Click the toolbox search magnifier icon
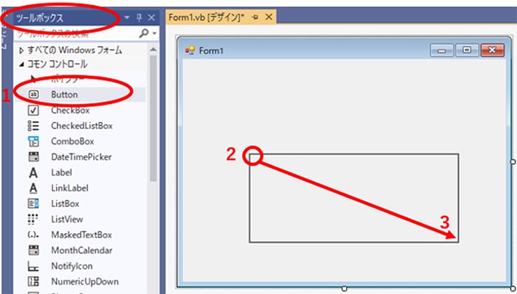Image resolution: width=517 pixels, height=294 pixels. pos(144,33)
